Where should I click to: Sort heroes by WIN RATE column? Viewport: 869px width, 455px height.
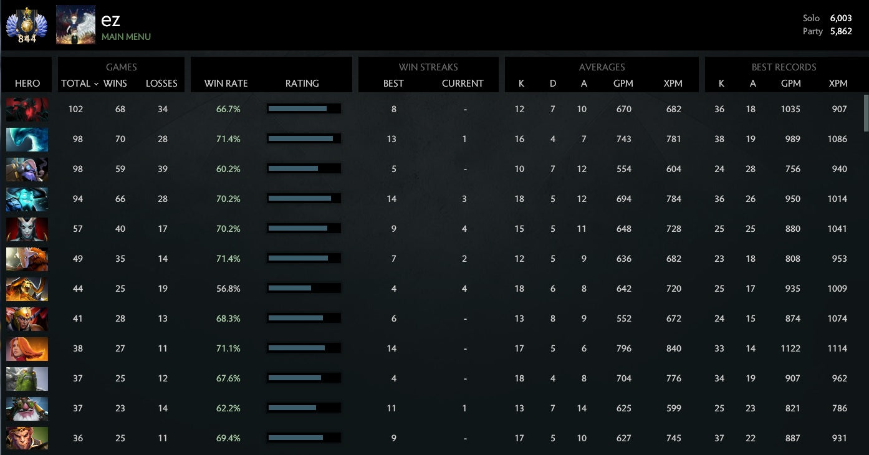pyautogui.click(x=226, y=84)
